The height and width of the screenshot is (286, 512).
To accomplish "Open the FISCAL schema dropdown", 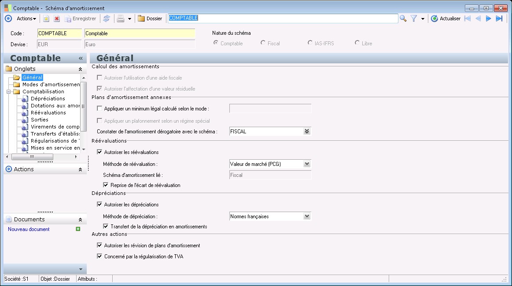I will point(306,131).
